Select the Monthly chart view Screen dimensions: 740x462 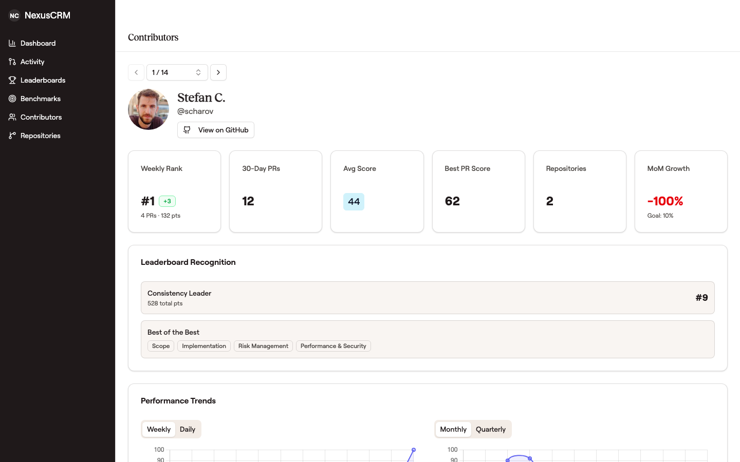[x=453, y=429]
